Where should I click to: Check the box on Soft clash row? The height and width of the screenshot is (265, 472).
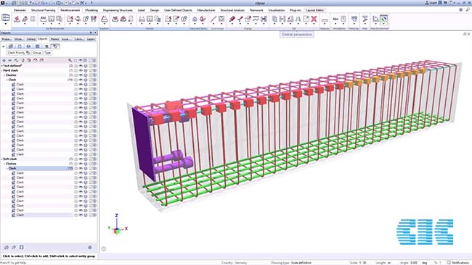coord(76,159)
